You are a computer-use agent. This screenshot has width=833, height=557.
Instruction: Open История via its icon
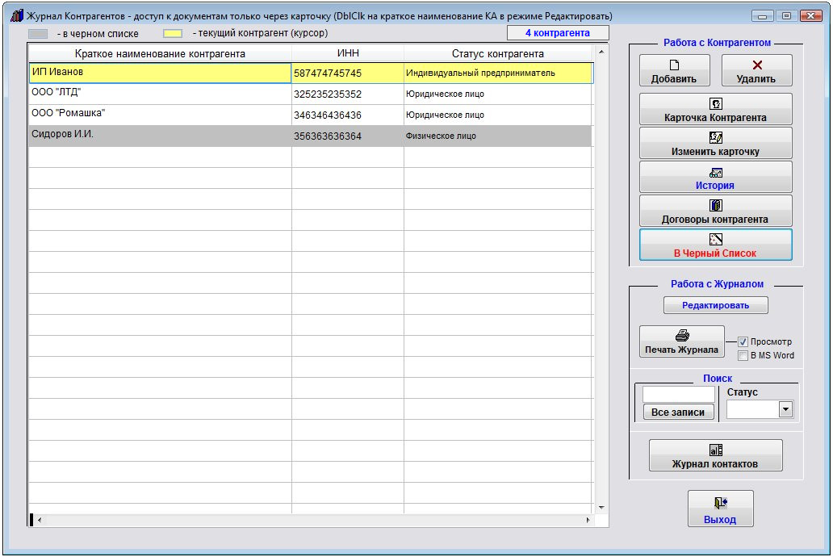pos(715,172)
